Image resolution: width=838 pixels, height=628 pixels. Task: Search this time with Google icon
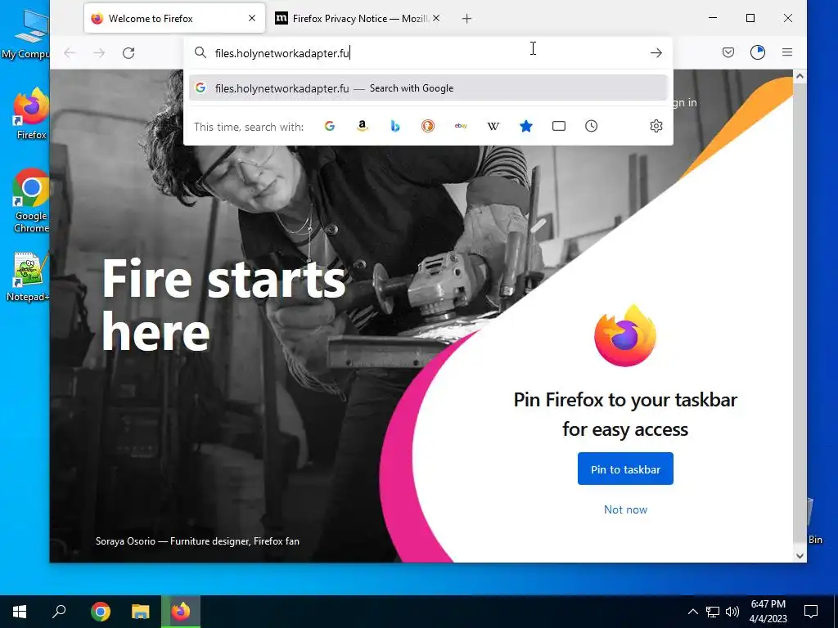point(330,126)
